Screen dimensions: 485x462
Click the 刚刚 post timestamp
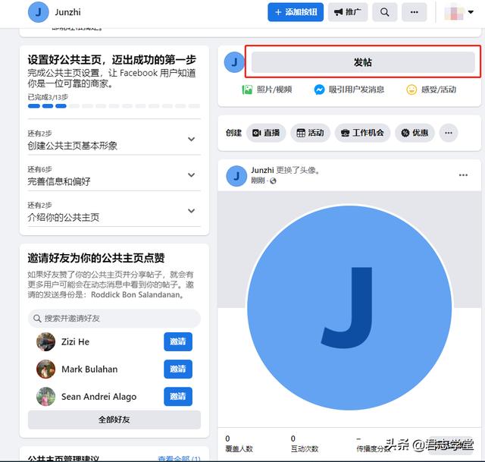pos(258,181)
